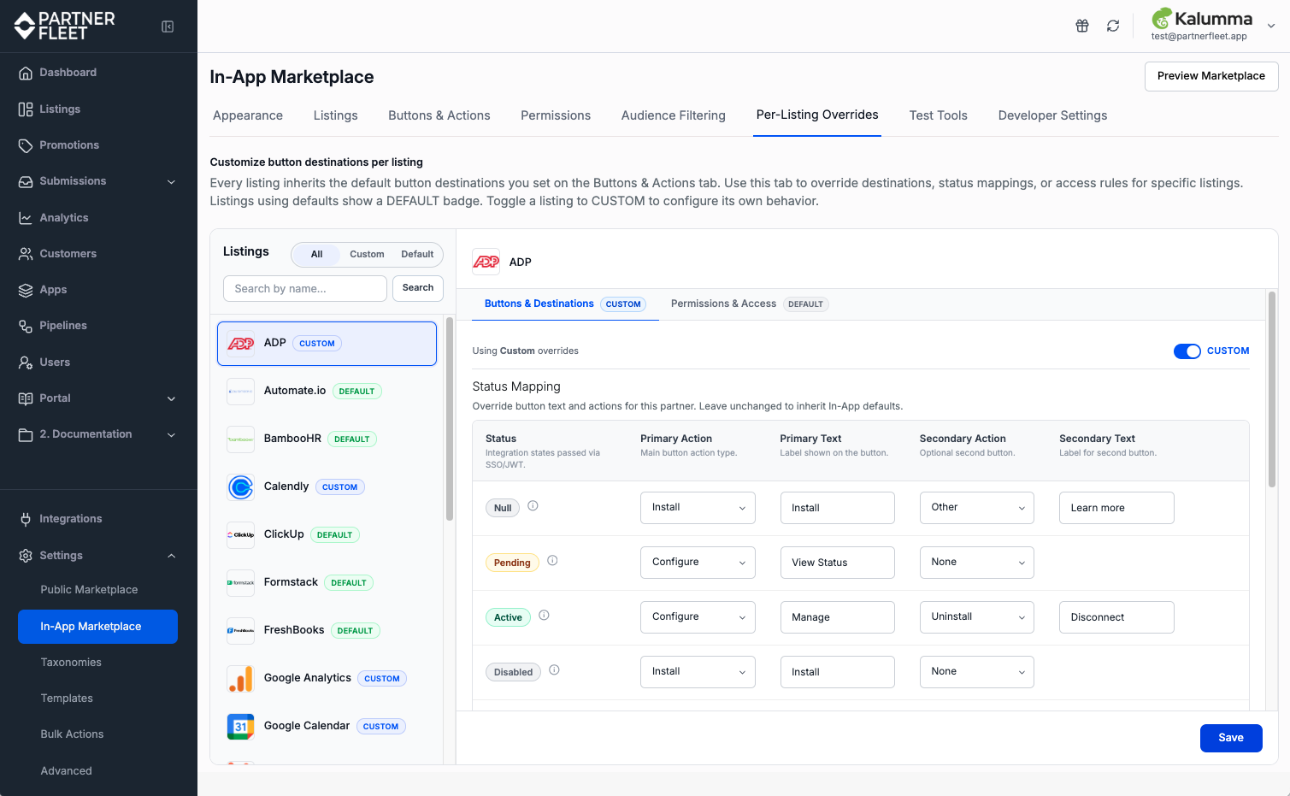Edit the View Status primary text field
This screenshot has width=1290, height=796.
pos(837,563)
